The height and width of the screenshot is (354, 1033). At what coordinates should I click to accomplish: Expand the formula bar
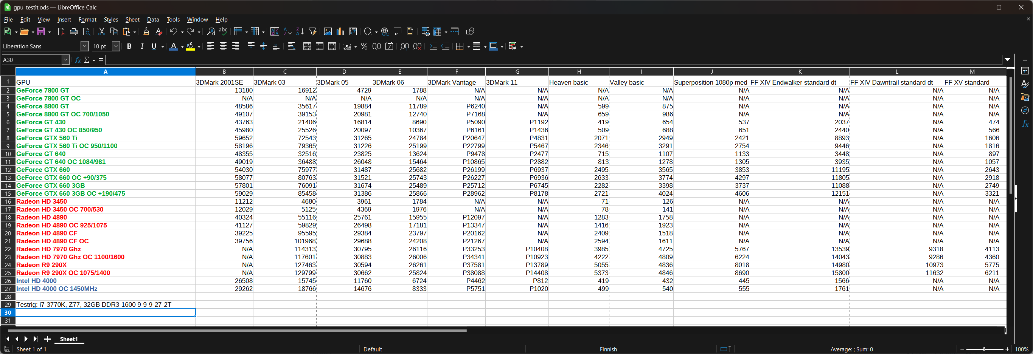click(1007, 60)
